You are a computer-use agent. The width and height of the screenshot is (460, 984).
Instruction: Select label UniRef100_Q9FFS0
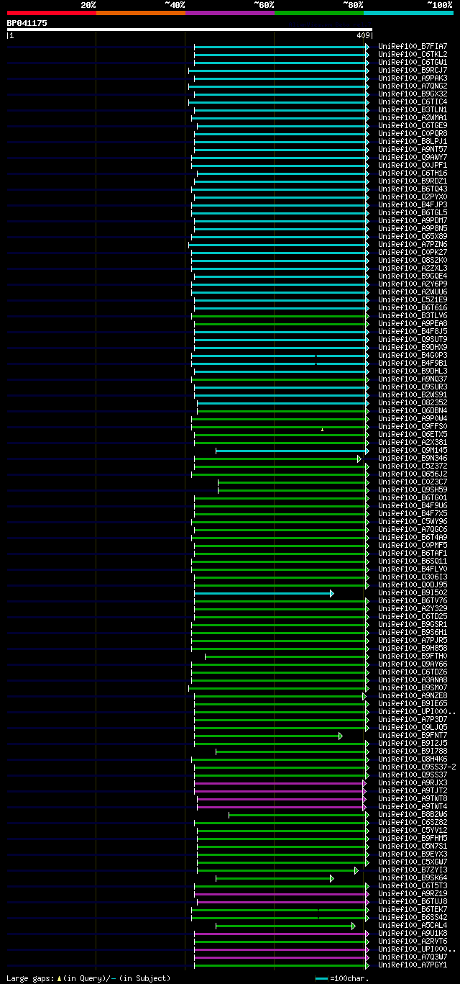tap(413, 426)
